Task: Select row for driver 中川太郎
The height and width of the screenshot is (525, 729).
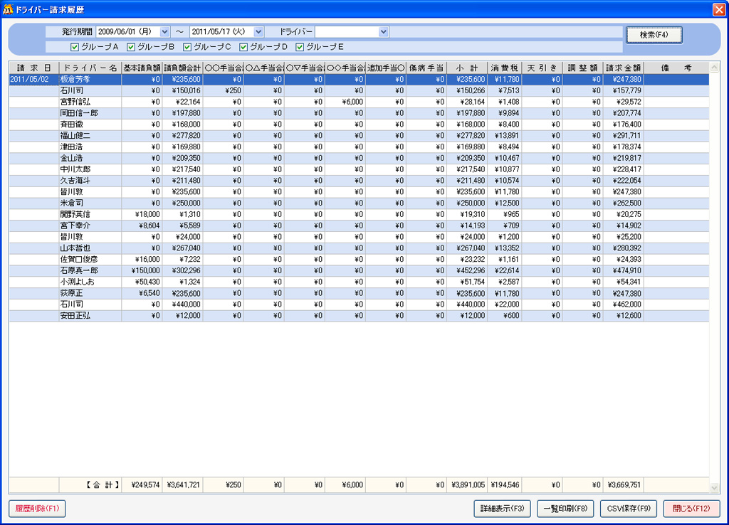Action: pos(359,169)
